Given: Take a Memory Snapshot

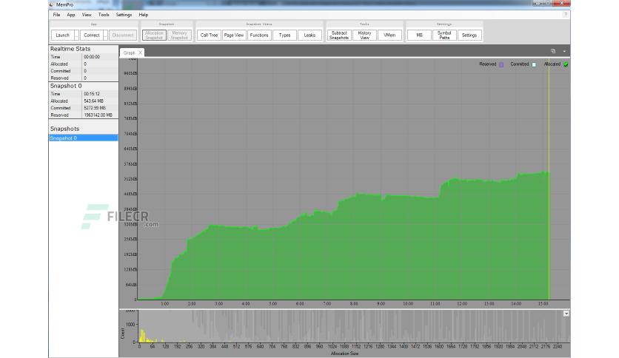Looking at the screenshot, I should [x=179, y=35].
